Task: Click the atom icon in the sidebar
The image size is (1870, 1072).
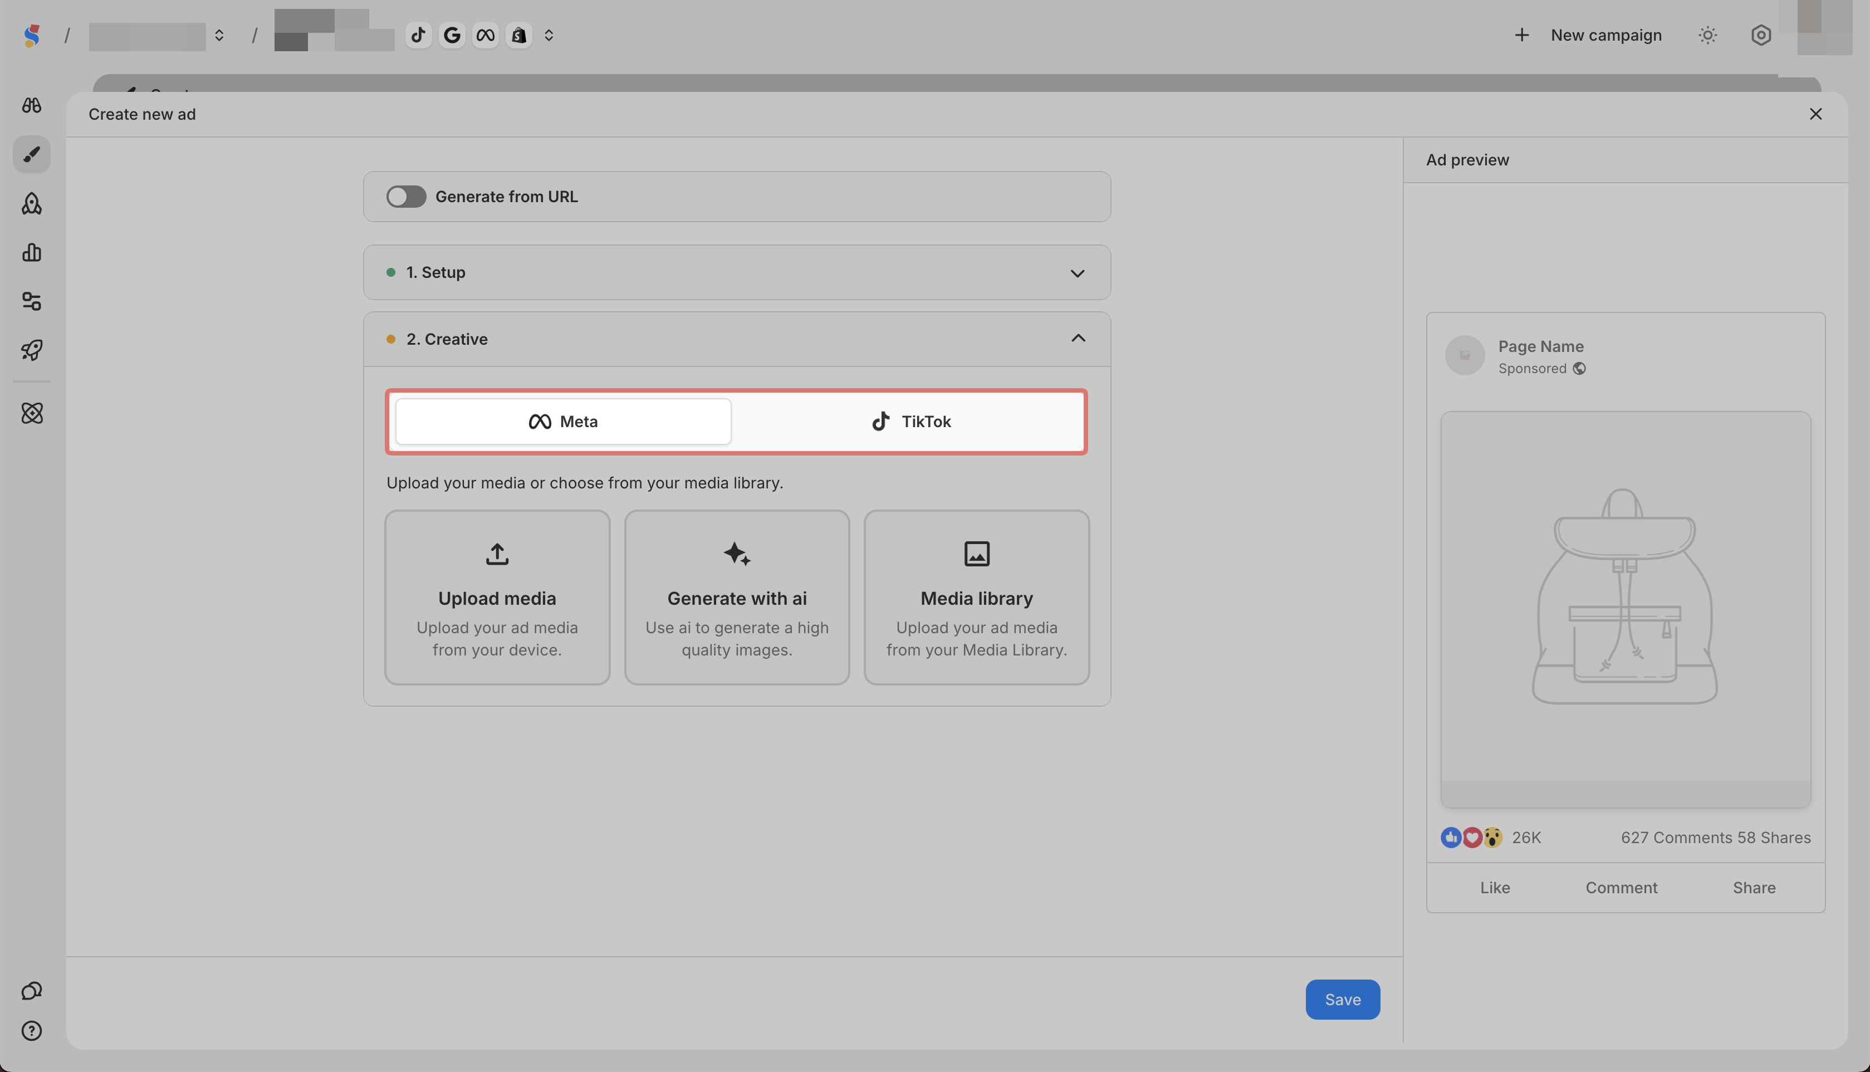Action: 32,413
